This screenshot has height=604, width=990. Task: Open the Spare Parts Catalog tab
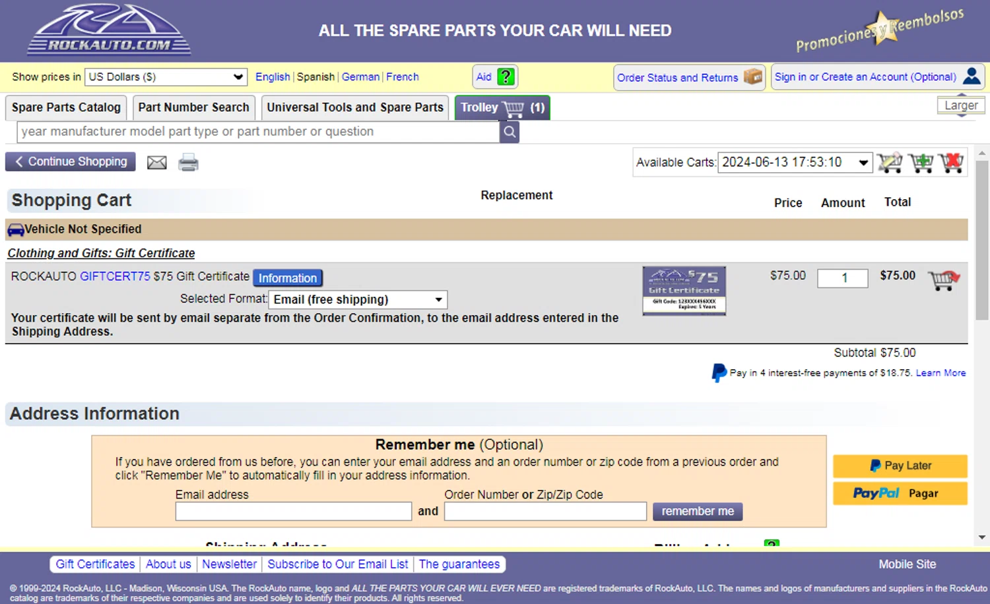coord(66,107)
